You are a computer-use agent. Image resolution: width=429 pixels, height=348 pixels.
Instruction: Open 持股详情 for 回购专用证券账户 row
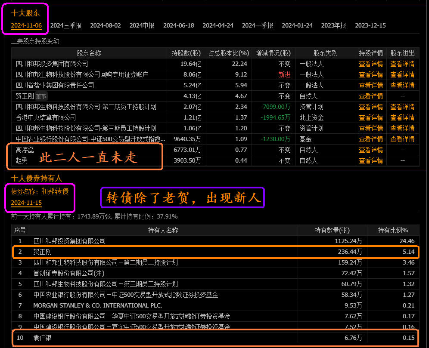tap(371, 74)
